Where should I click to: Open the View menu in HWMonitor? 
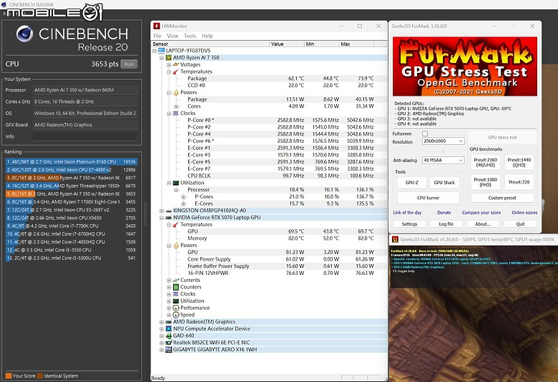click(x=172, y=36)
